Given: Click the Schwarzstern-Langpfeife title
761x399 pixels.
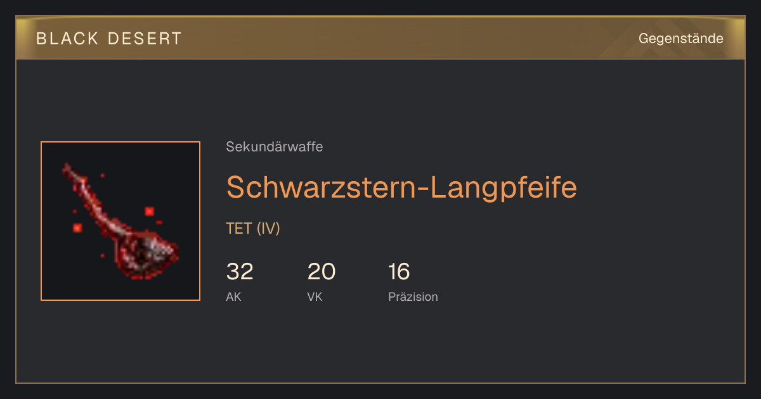Looking at the screenshot, I should pos(401,187).
